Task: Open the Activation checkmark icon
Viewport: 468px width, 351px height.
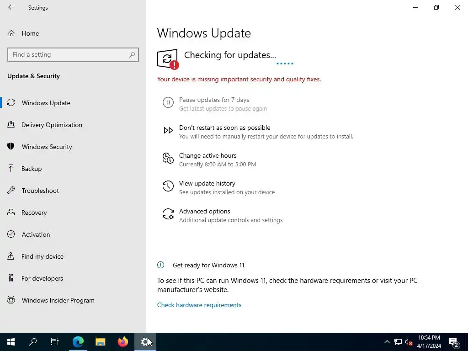Action: click(x=11, y=234)
